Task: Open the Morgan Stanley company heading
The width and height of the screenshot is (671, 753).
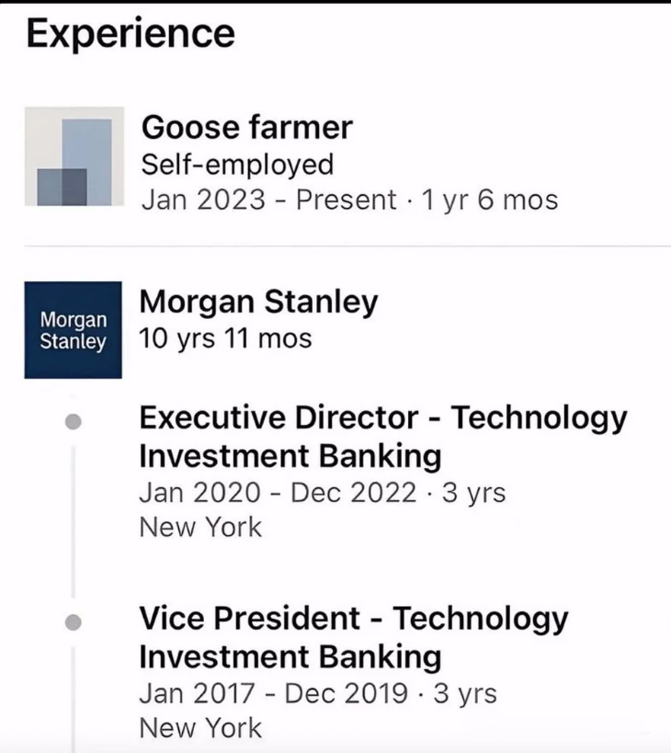Action: 258,302
